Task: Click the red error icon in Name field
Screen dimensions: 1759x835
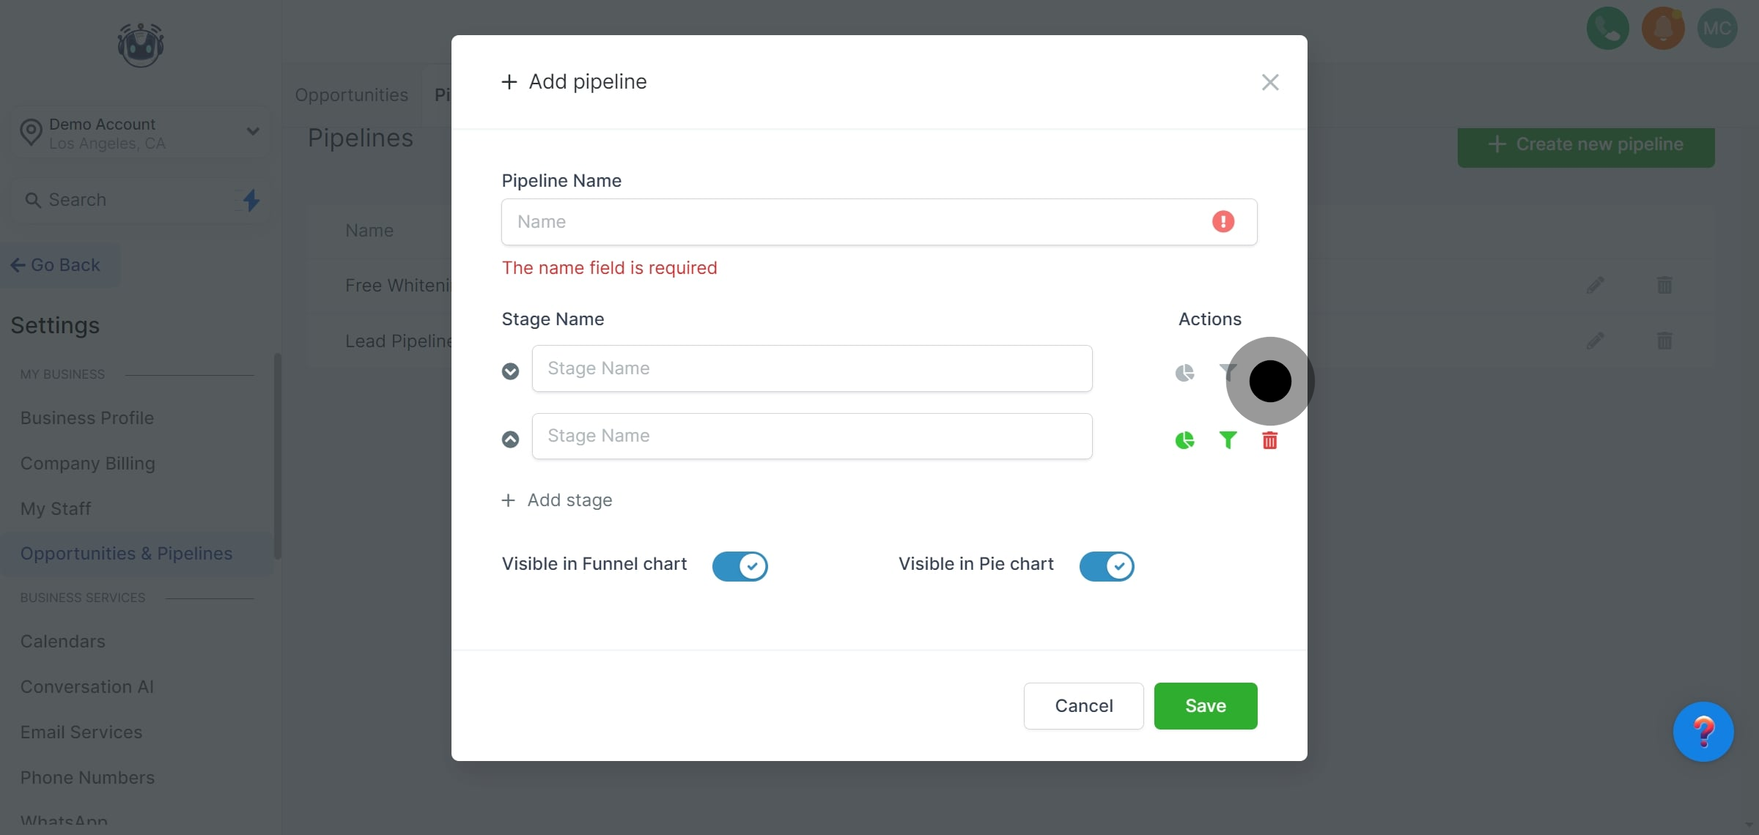Action: coord(1223,222)
